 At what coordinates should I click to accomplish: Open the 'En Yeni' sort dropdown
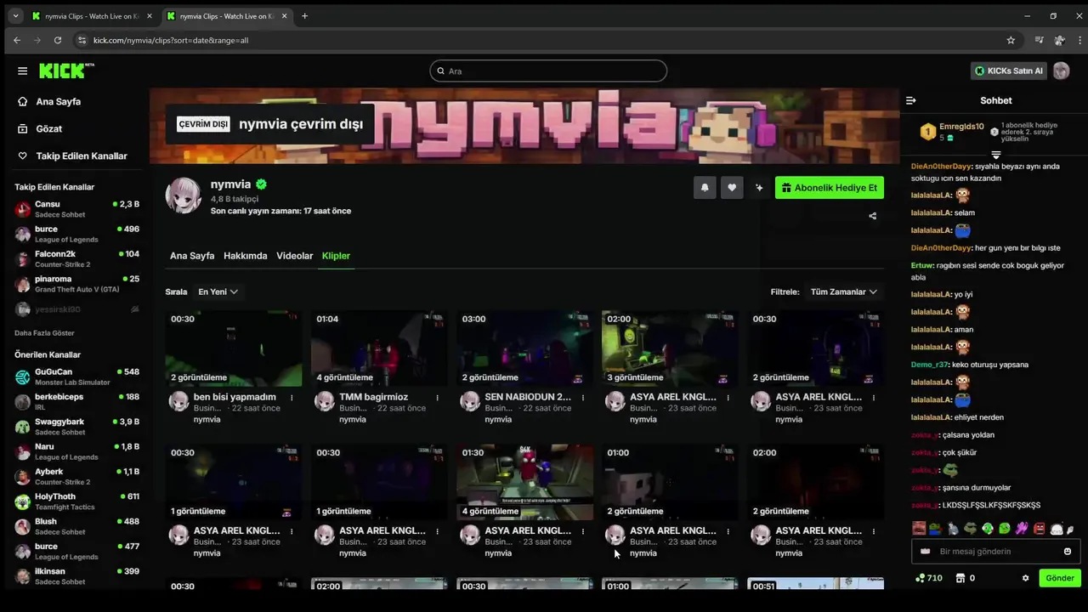pos(218,292)
